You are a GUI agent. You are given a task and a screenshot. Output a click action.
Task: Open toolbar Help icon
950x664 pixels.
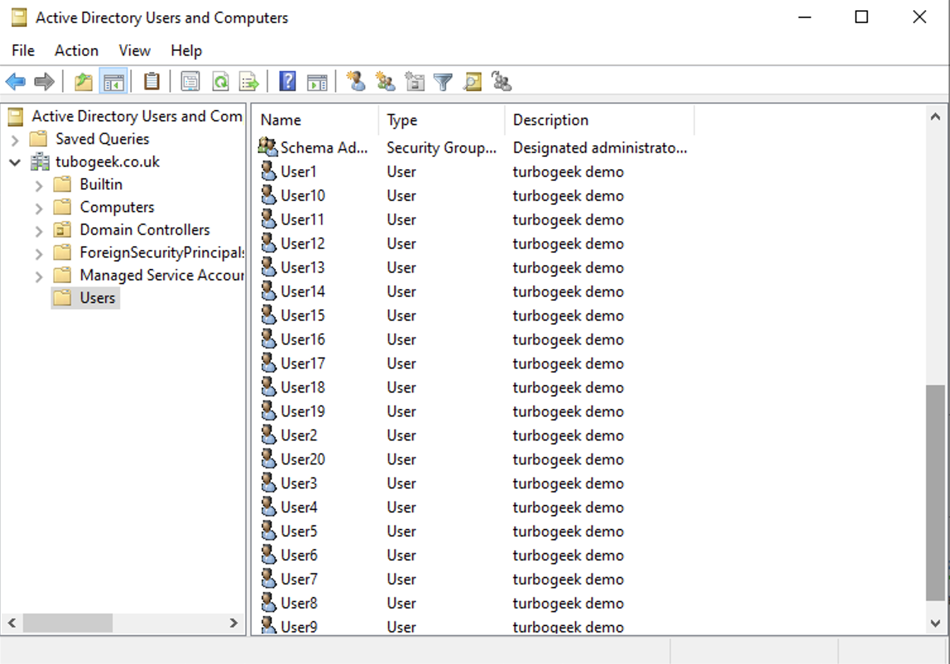[x=287, y=81]
